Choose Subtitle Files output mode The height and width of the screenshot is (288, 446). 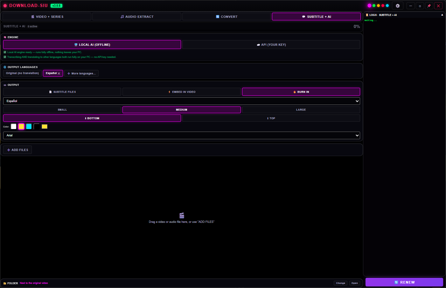(62, 92)
